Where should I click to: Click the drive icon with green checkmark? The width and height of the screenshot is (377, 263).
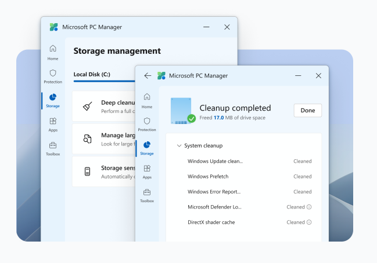click(183, 111)
